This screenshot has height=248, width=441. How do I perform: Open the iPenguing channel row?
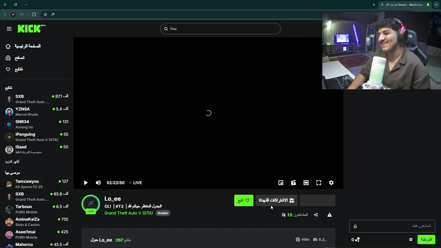(x=37, y=137)
